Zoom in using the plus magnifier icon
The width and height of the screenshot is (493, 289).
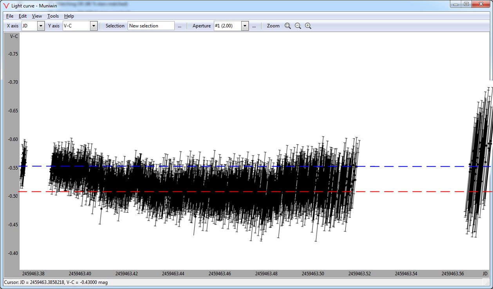tap(308, 26)
